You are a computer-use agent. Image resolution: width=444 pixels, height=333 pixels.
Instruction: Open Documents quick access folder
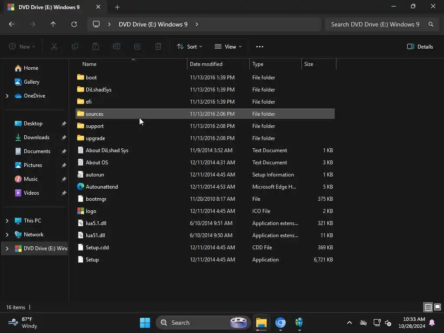coord(37,151)
